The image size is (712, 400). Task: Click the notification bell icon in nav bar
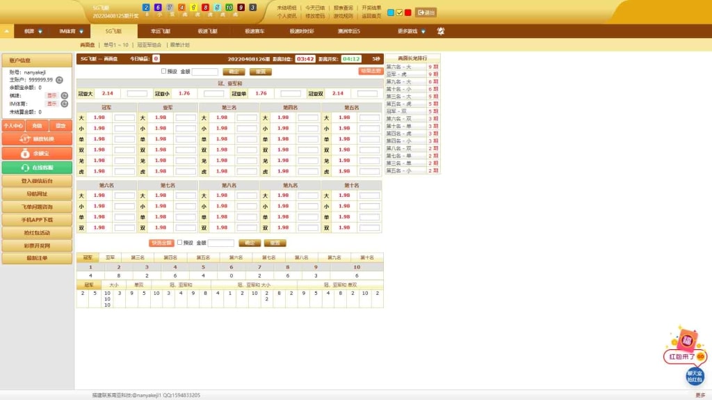pyautogui.click(x=440, y=31)
